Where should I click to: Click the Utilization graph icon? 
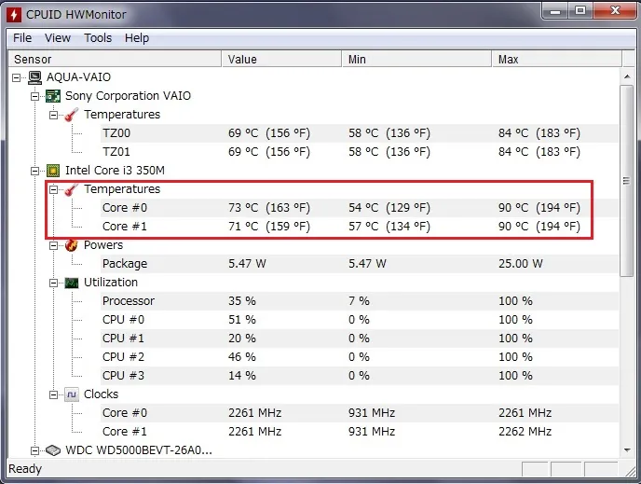click(72, 283)
